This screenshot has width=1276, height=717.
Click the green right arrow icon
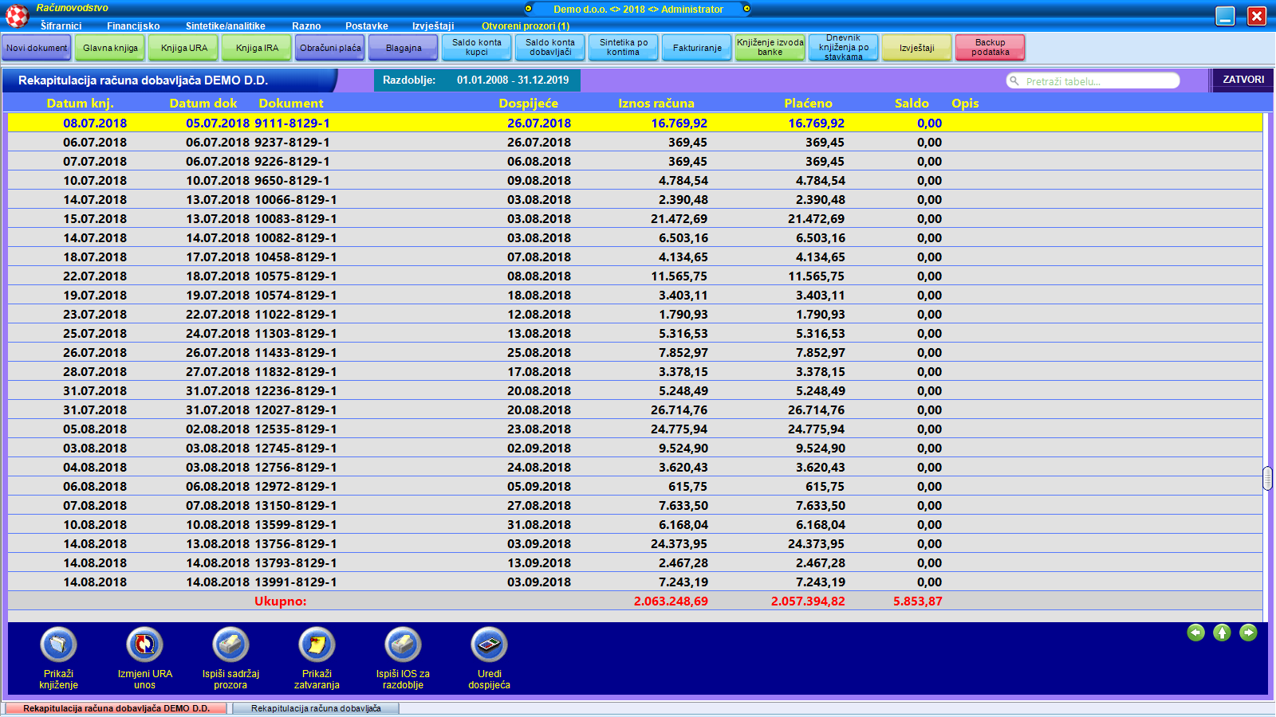pos(1248,633)
